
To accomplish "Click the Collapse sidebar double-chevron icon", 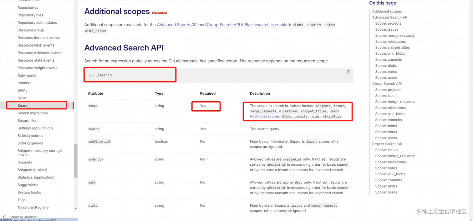I will point(4,217).
